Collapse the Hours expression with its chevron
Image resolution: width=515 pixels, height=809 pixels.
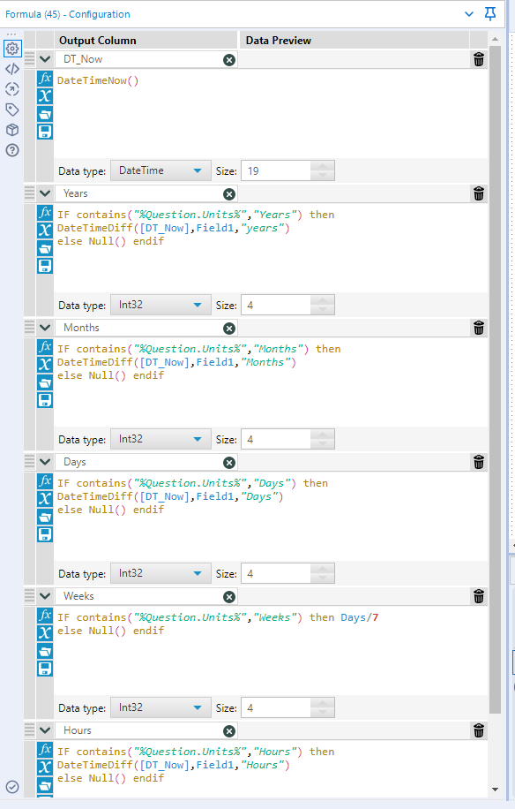(x=44, y=730)
